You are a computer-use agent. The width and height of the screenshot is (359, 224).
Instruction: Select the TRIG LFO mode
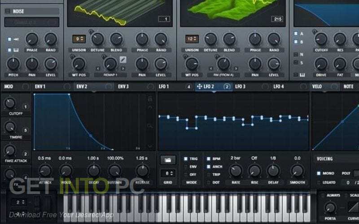(x=186, y=159)
